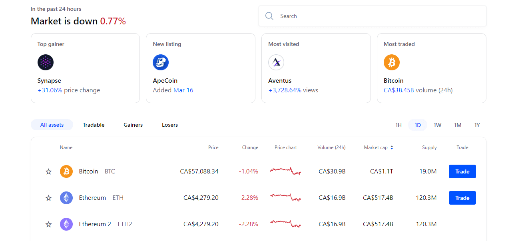
Task: Click the +31.06% price change text
Action: pyautogui.click(x=69, y=90)
